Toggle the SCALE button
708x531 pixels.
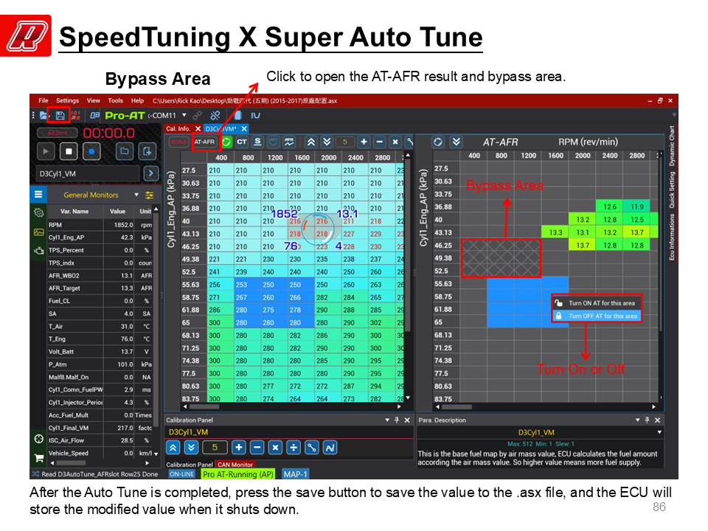click(178, 142)
